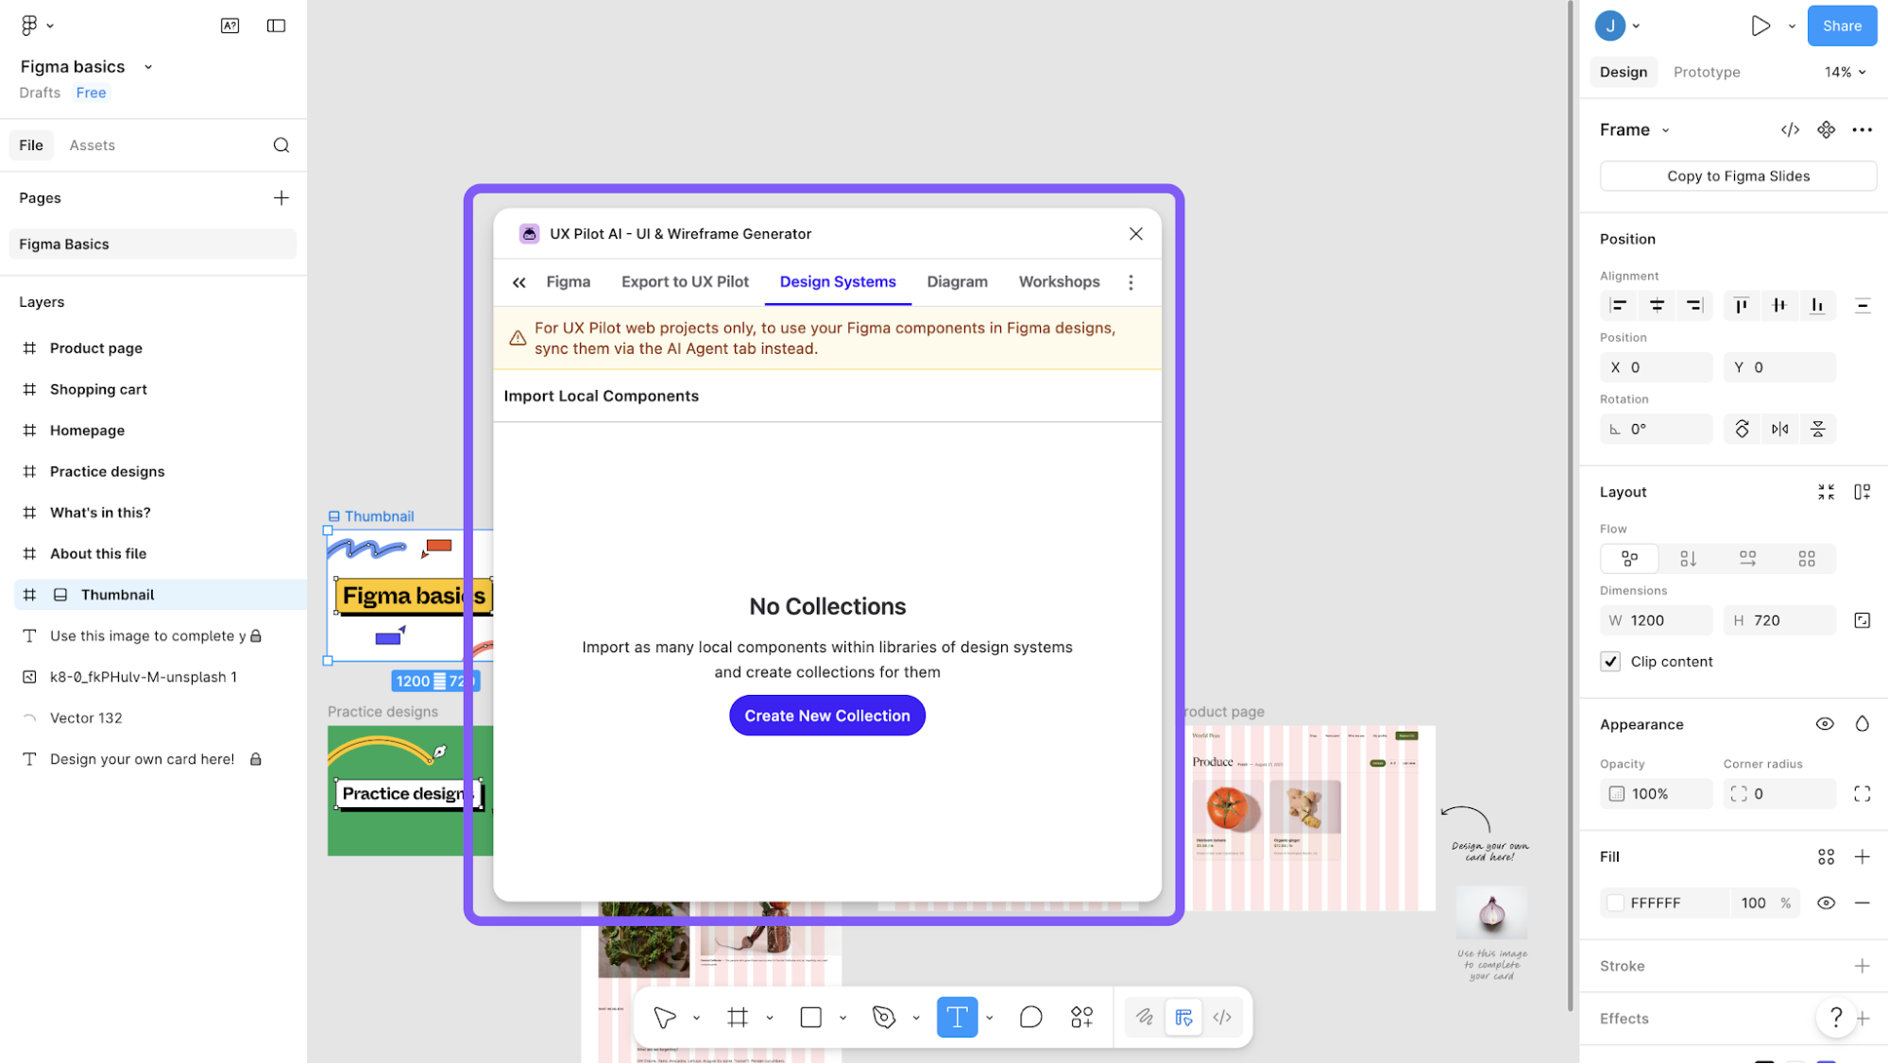Select the Comment tool
The width and height of the screenshot is (1888, 1064).
point(1030,1018)
